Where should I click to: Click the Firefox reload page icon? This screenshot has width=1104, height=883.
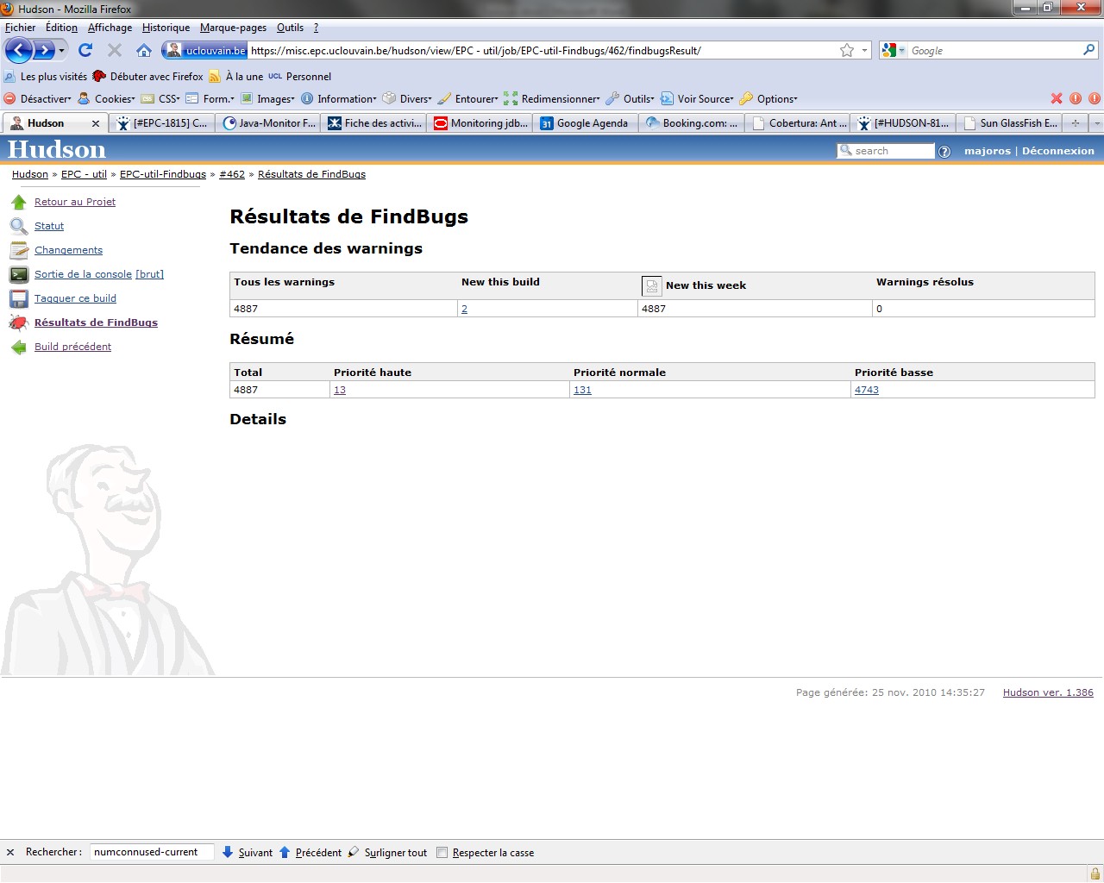coord(85,50)
